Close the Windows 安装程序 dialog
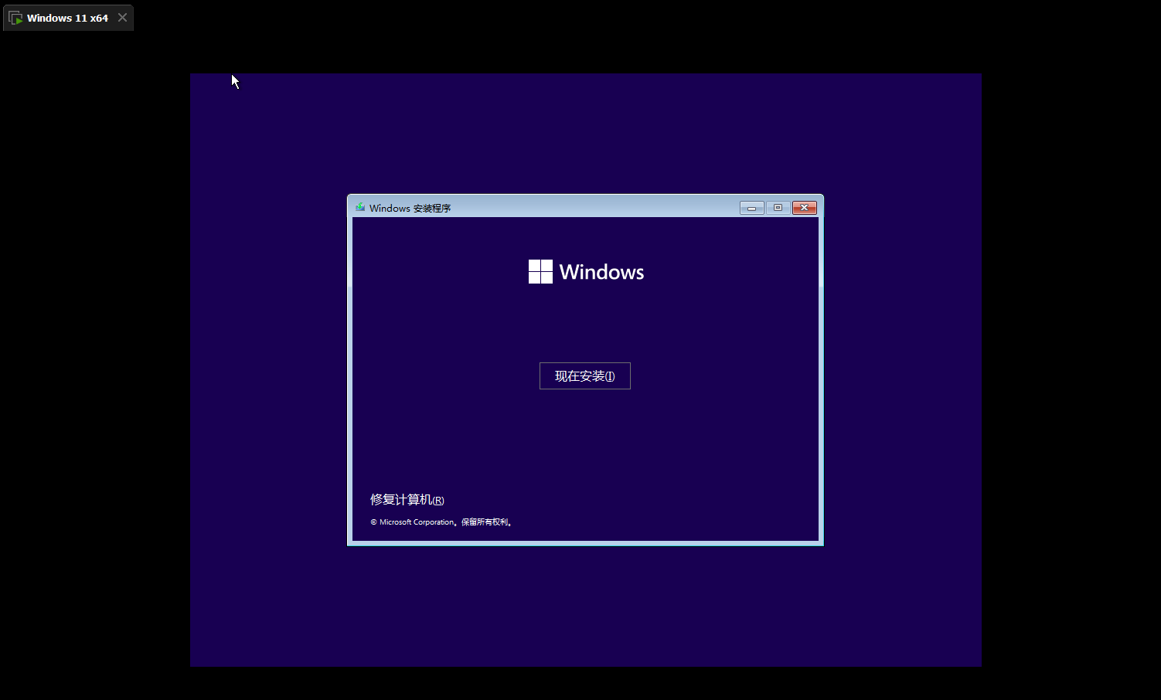 click(804, 208)
